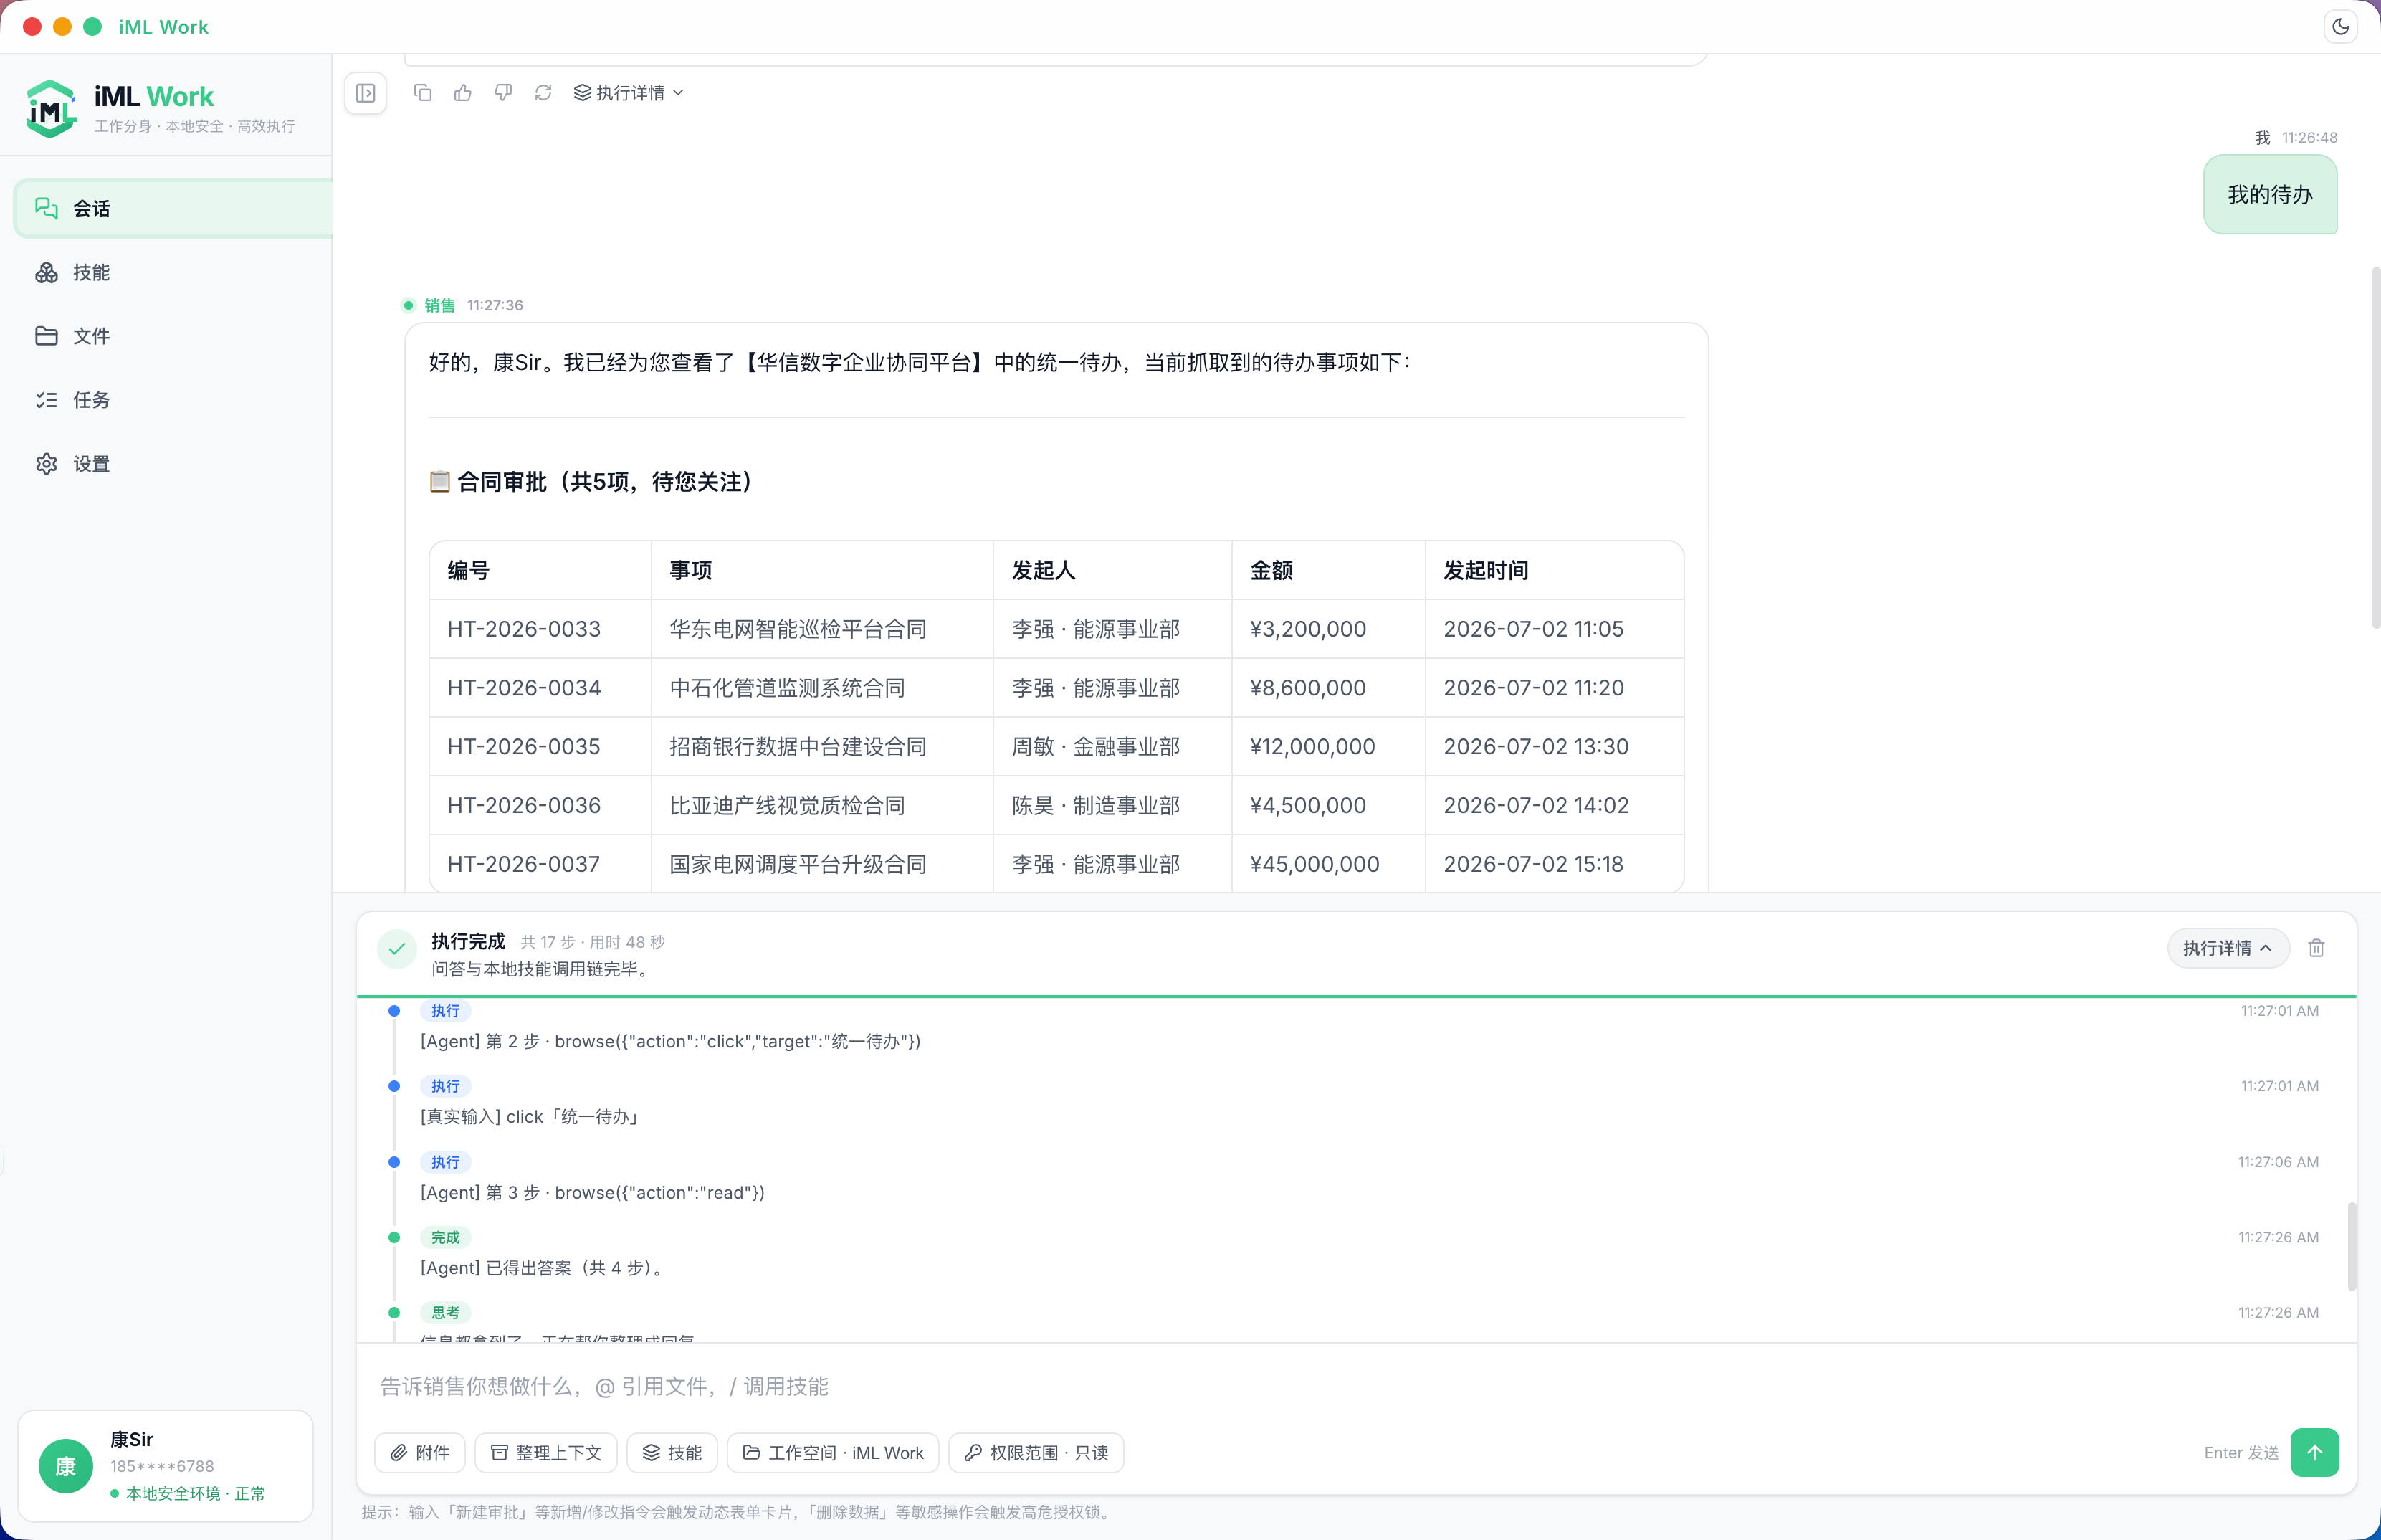Click 周敏 · 金融事业部 cell
The width and height of the screenshot is (2381, 1540).
(1112, 746)
